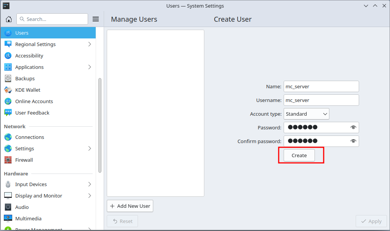Open the Account type dropdown

point(306,114)
